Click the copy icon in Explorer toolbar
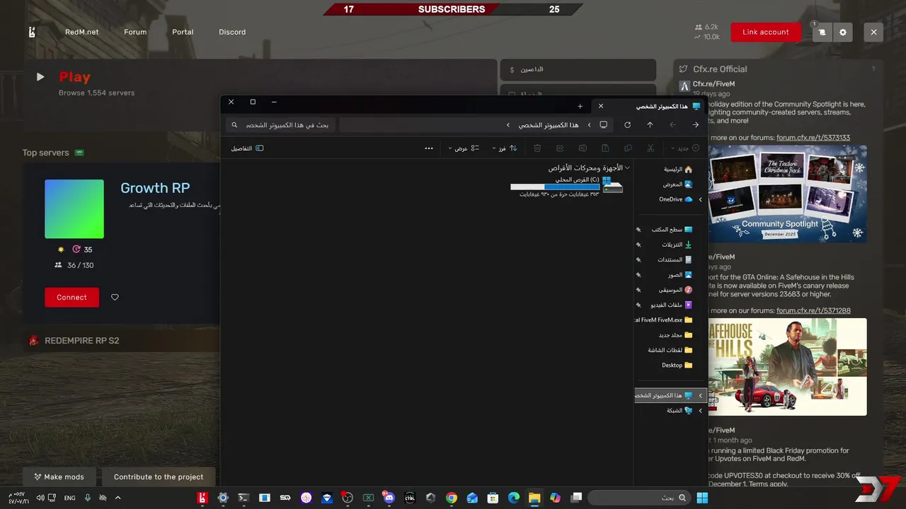Image resolution: width=906 pixels, height=509 pixels. tap(628, 148)
